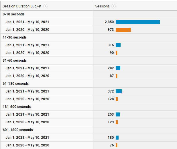The width and height of the screenshot is (177, 149).
Task: Select the 11-30 seconds bucket row
Action: click(15, 37)
